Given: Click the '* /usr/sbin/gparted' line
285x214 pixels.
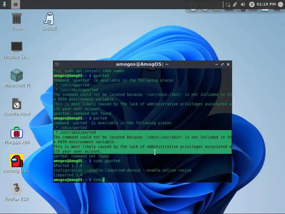Looking at the screenshot, I should coord(77,90).
